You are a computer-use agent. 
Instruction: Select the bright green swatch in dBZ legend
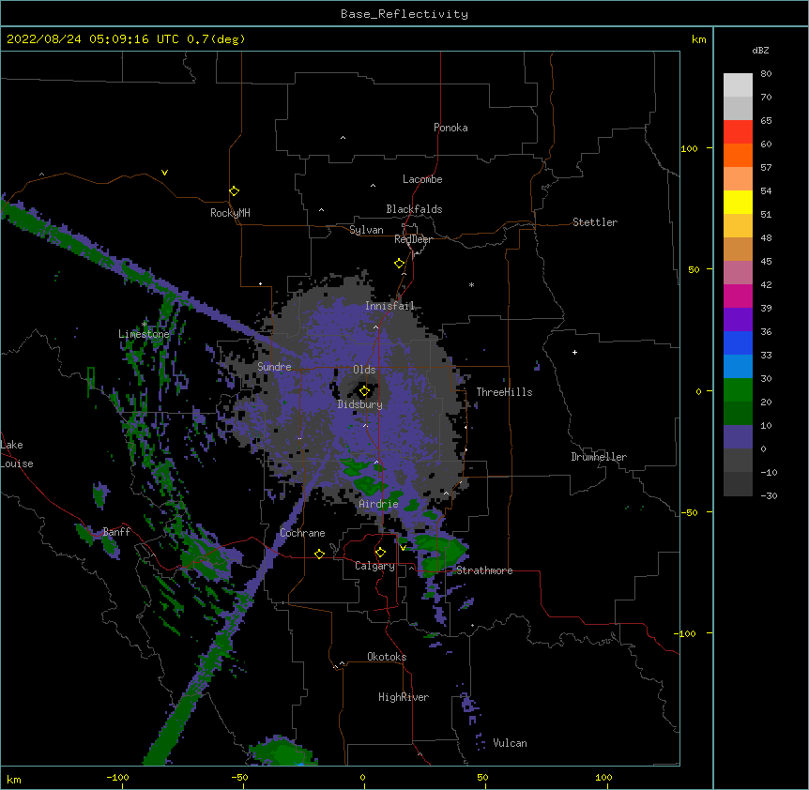(x=738, y=390)
